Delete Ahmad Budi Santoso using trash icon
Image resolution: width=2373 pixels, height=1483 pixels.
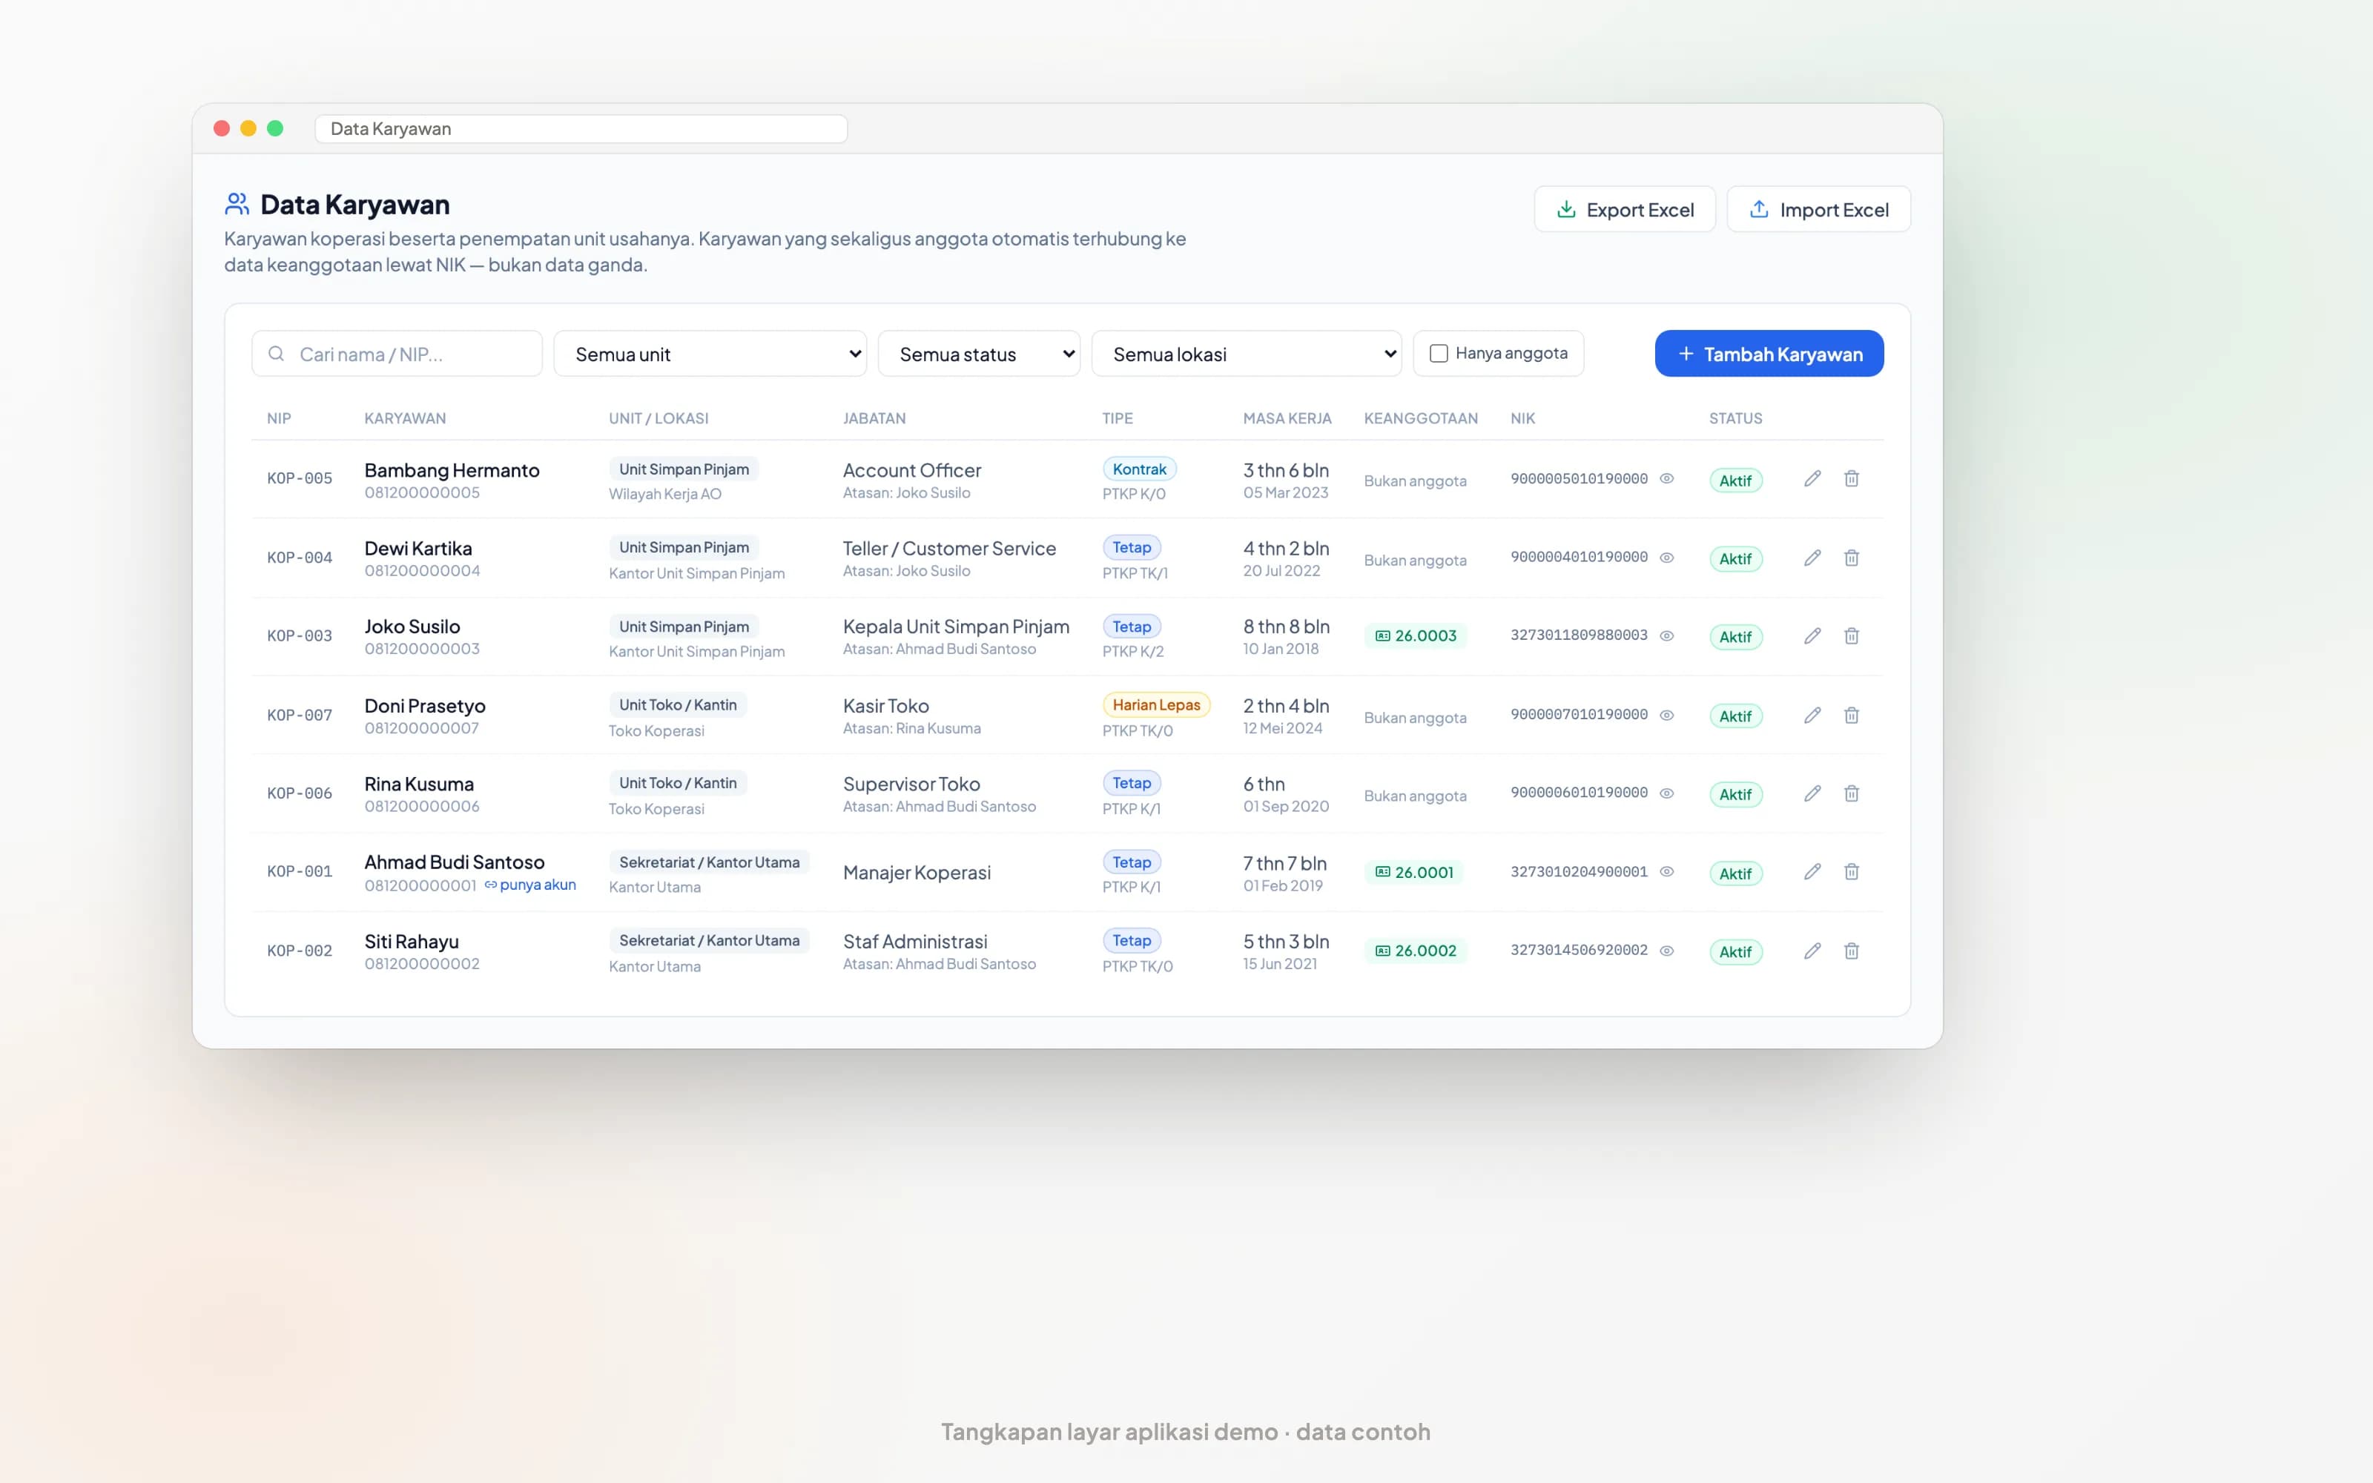pos(1852,872)
